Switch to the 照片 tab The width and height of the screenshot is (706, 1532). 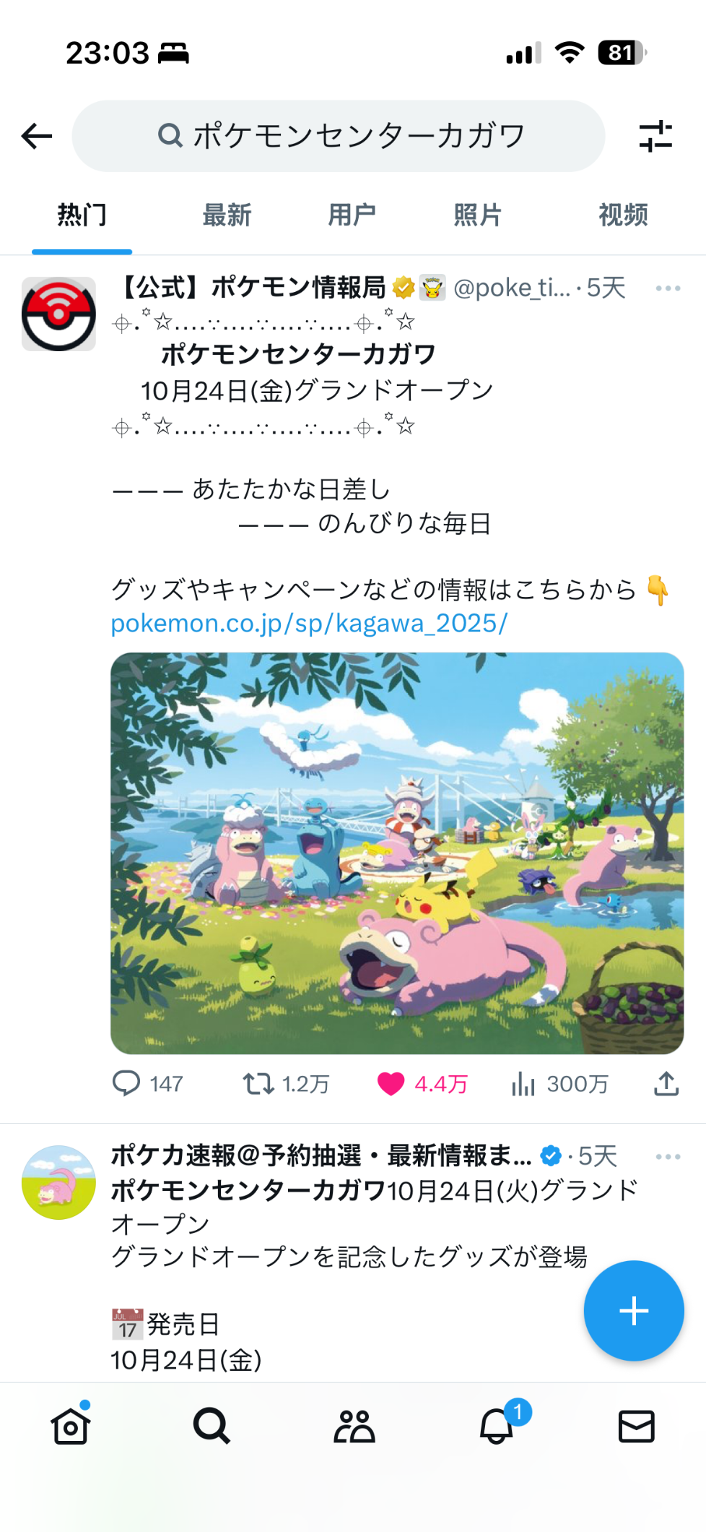coord(477,215)
